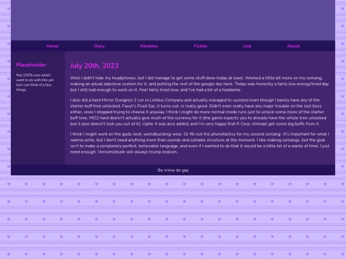
Task: Click the 'Be crime do gay' footer text
Action: pyautogui.click(x=173, y=170)
